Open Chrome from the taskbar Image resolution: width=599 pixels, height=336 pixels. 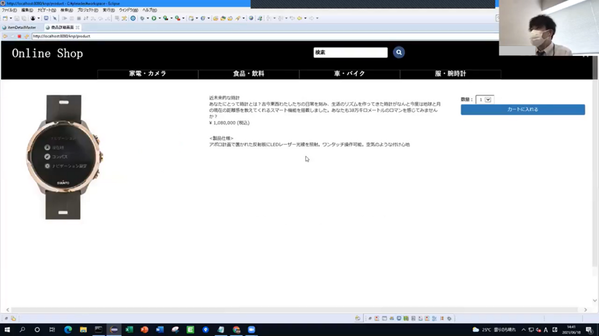[x=236, y=330]
